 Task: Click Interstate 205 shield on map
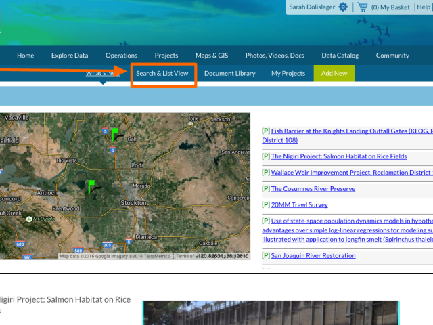point(107,245)
